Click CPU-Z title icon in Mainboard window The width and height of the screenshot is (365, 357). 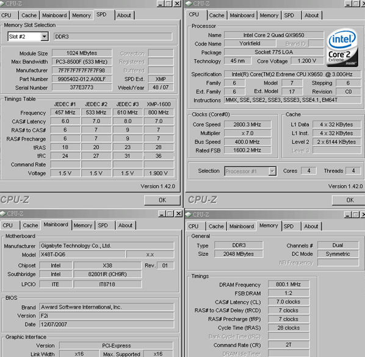(3, 213)
